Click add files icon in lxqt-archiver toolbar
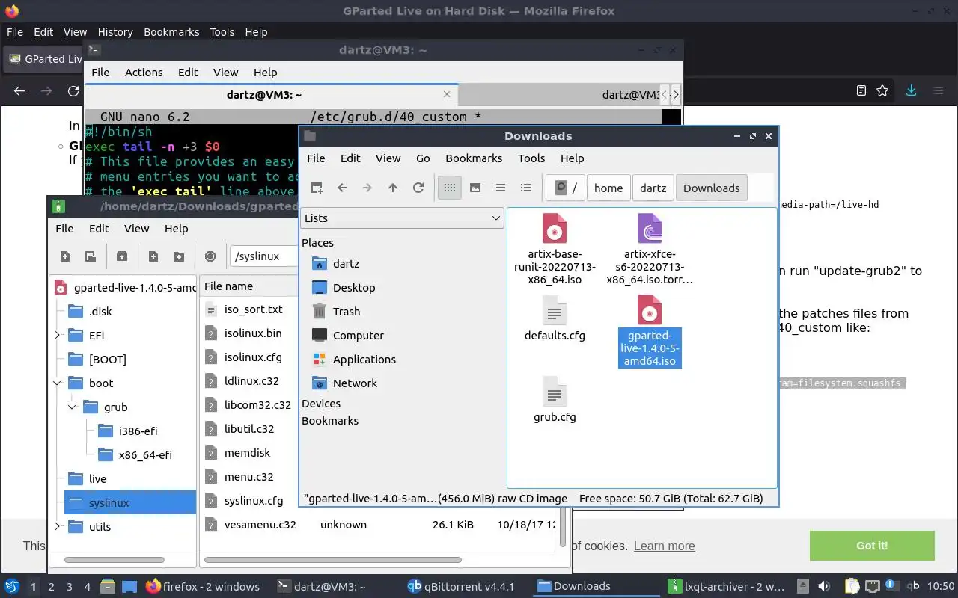The width and height of the screenshot is (958, 598). [x=153, y=256]
